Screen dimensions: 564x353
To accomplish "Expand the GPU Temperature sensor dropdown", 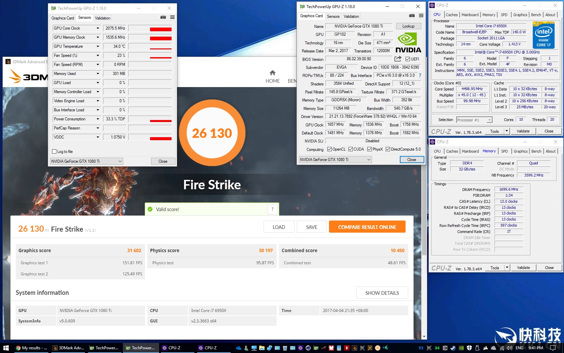I will 98,46.
